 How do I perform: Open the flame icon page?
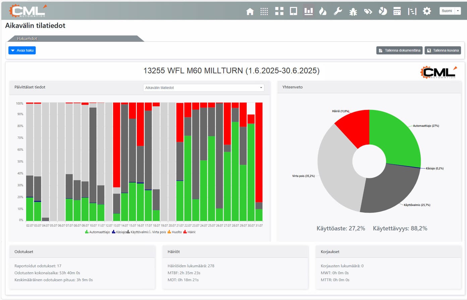(323, 11)
